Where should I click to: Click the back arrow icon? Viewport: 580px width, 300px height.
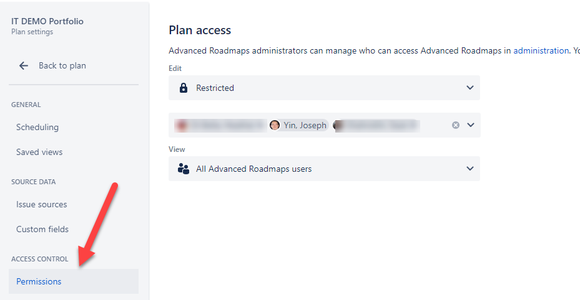click(24, 65)
